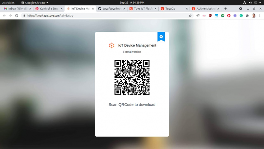The width and height of the screenshot is (264, 149).
Task: Close the Tuya IoT Platform tab
Action: coord(156,8)
